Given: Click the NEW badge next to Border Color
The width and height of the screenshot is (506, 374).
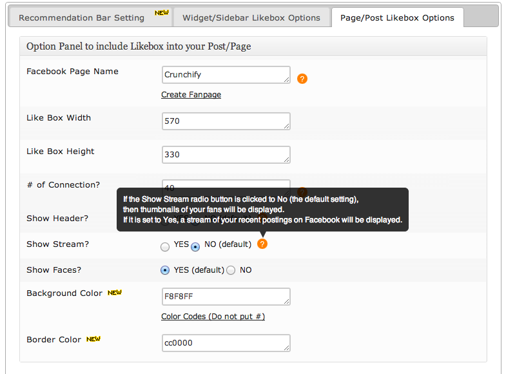Looking at the screenshot, I should [93, 339].
